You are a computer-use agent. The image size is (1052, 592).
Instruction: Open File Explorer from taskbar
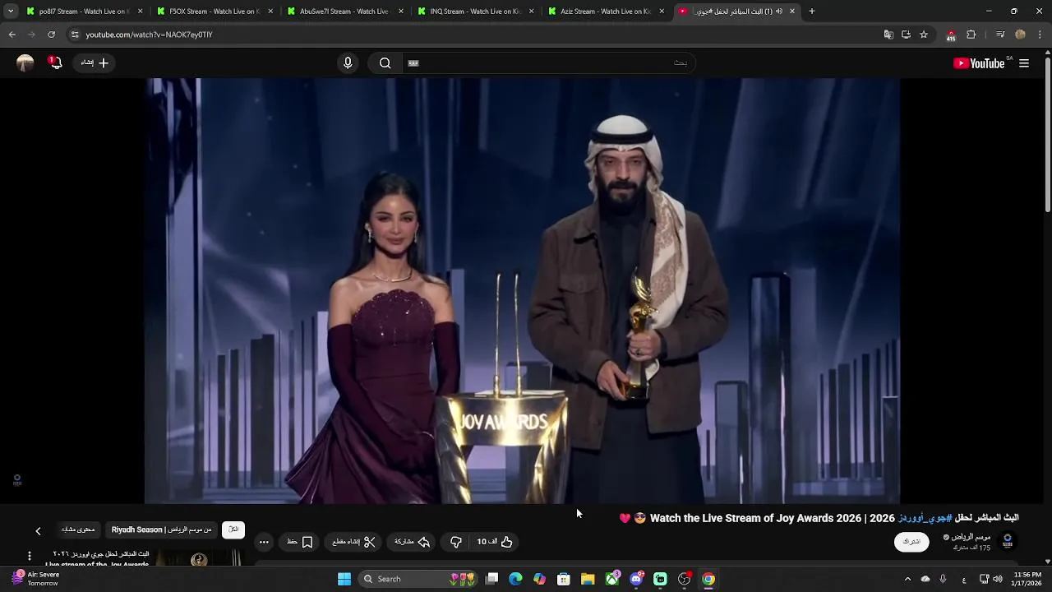[x=588, y=579]
